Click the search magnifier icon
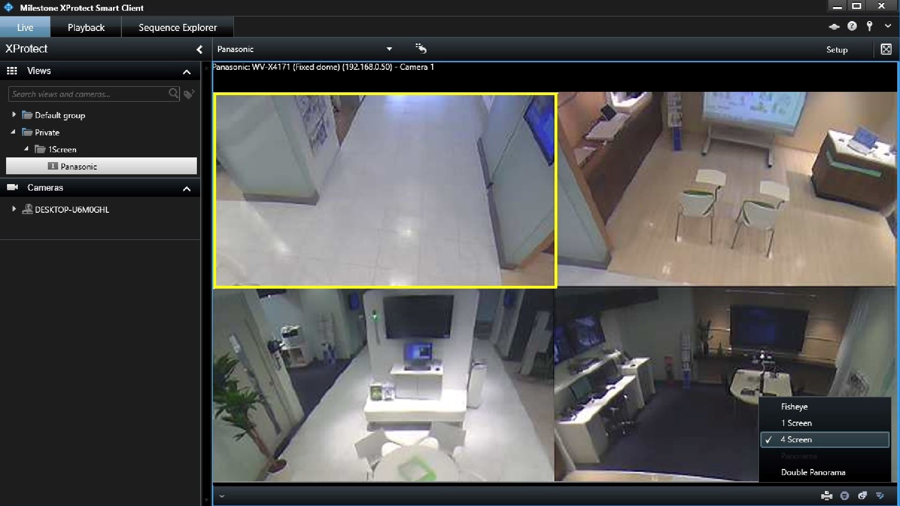Screen dimensions: 900x506 pyautogui.click(x=173, y=94)
